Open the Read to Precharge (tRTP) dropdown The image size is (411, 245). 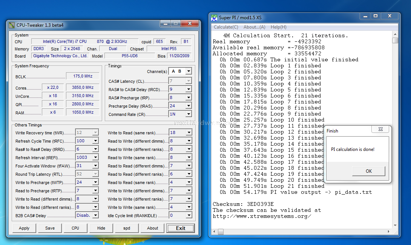(95, 190)
